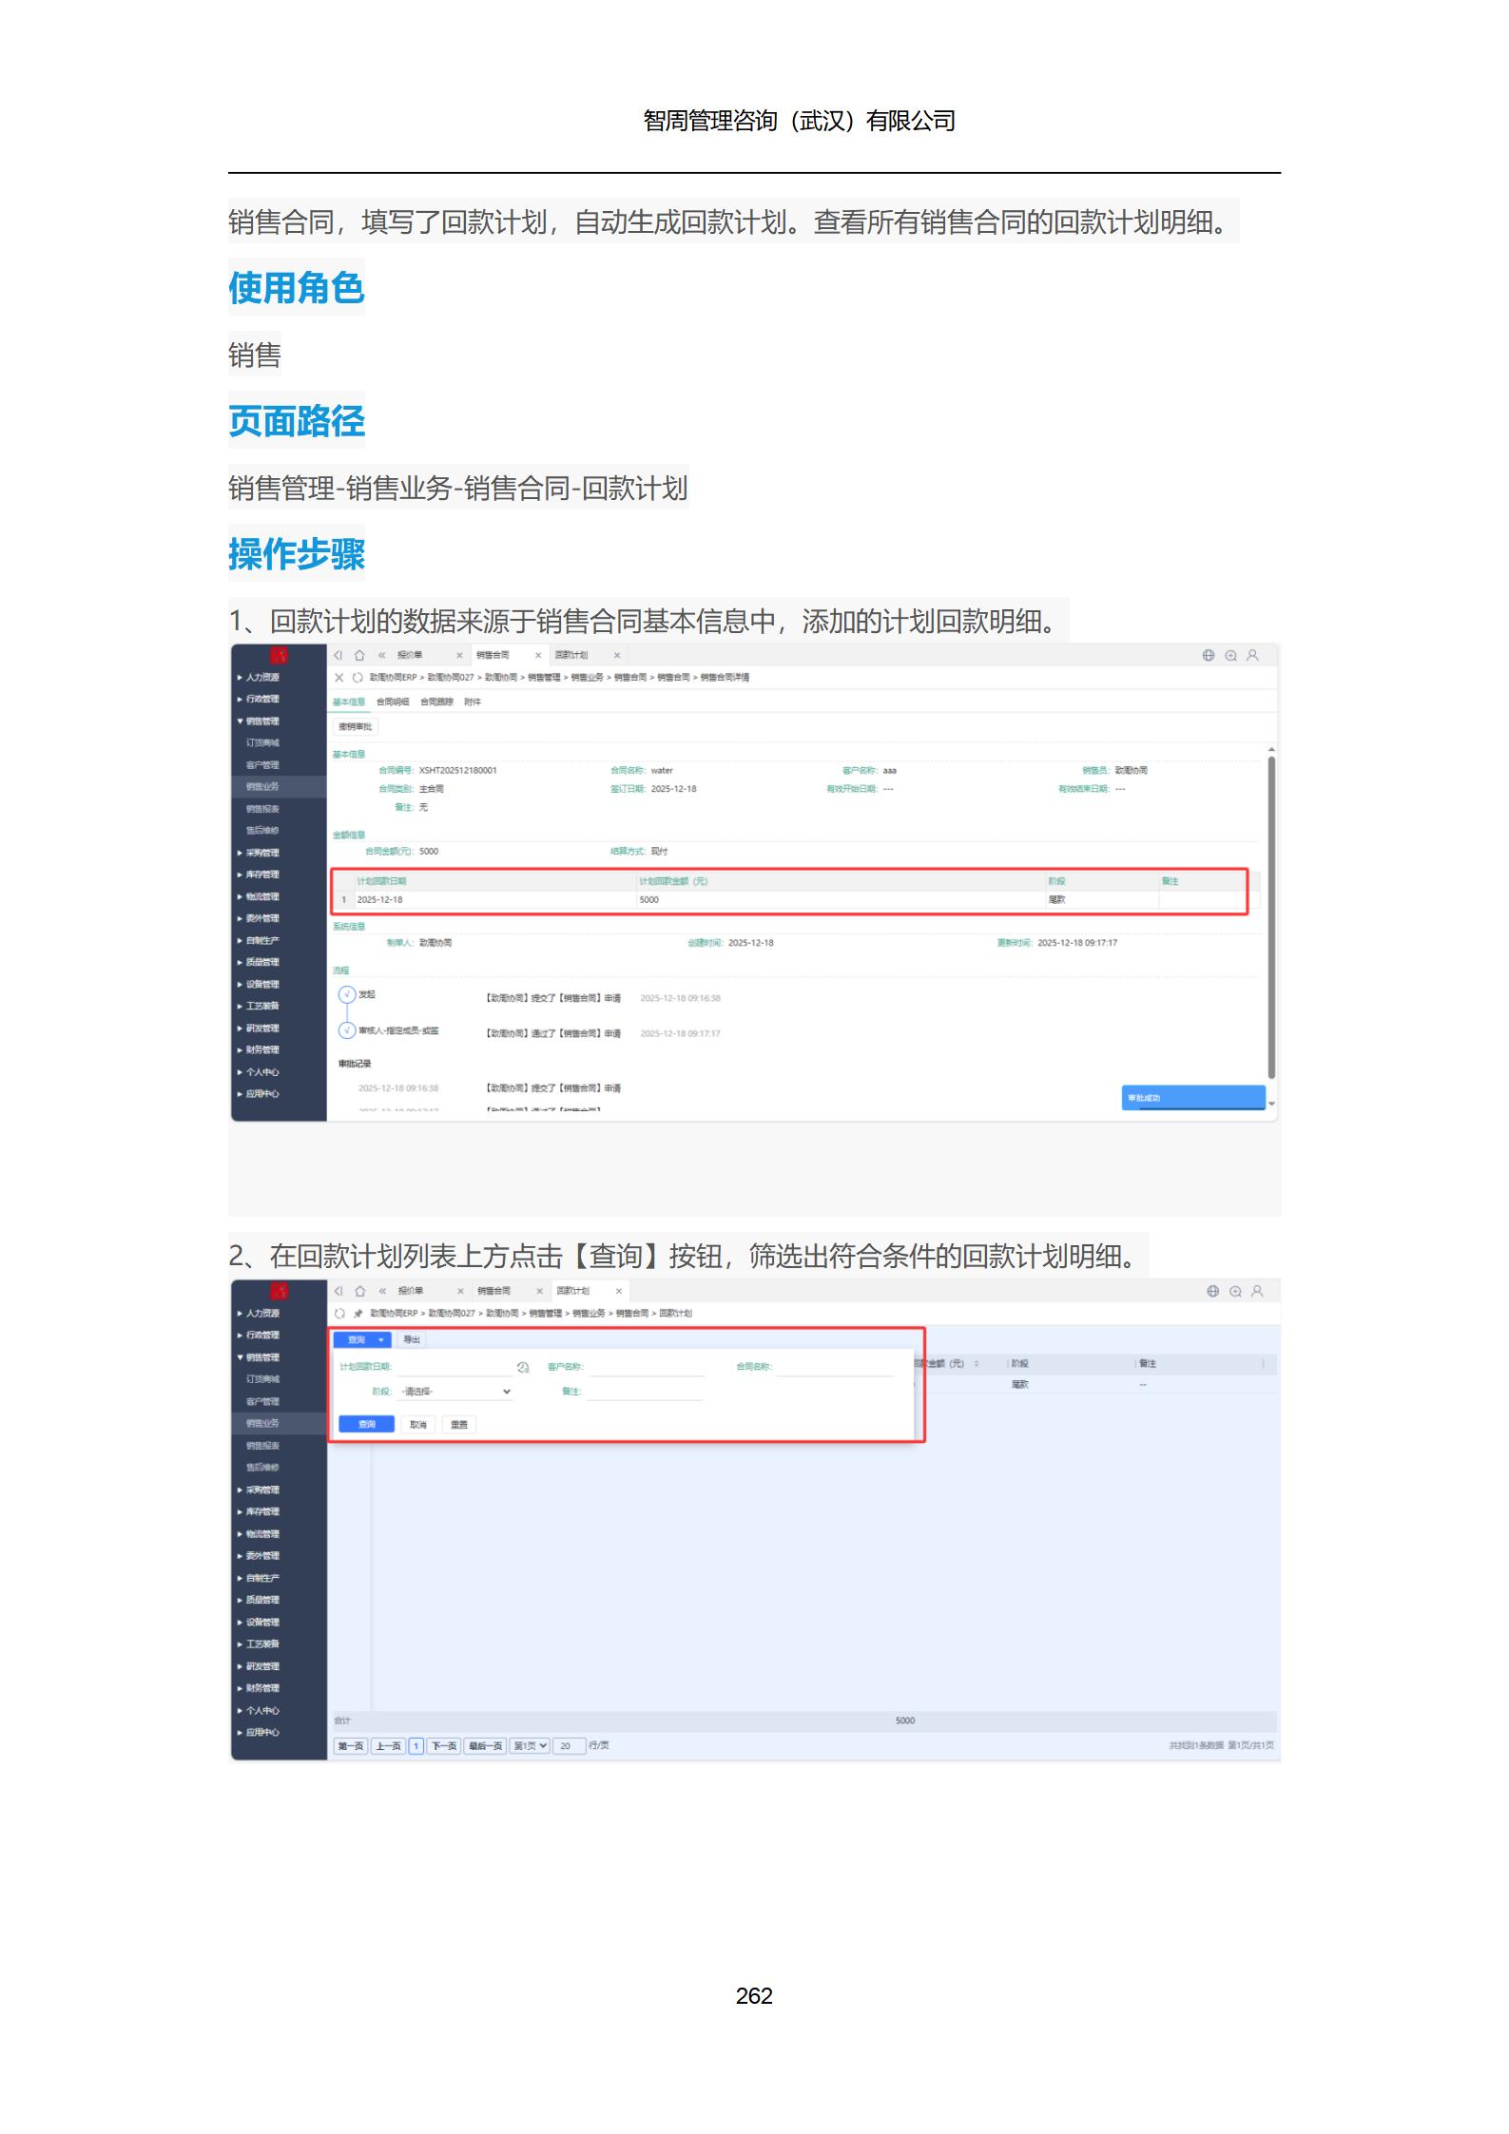Click the globe icon in the 回款计划 list screenshot
This screenshot has height=2134, width=1509.
click(x=1212, y=1291)
